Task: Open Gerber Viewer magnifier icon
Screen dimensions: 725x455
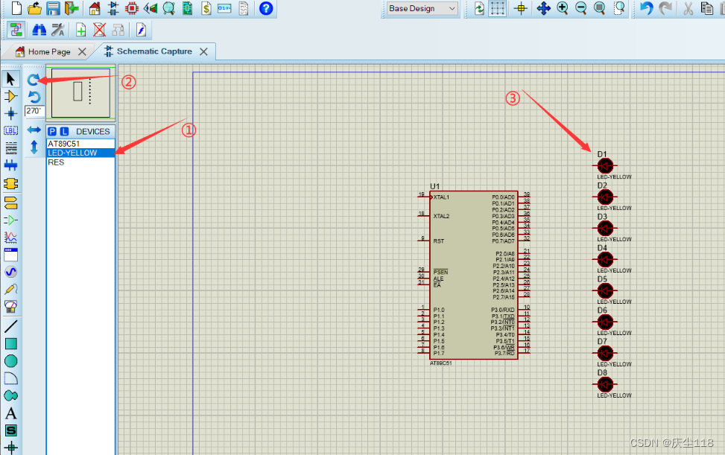Action: pos(168,8)
